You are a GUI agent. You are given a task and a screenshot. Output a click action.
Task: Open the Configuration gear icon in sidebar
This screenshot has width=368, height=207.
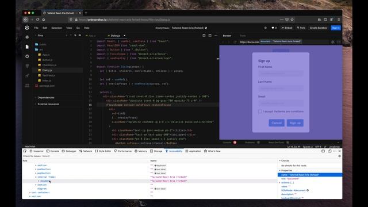27,56
